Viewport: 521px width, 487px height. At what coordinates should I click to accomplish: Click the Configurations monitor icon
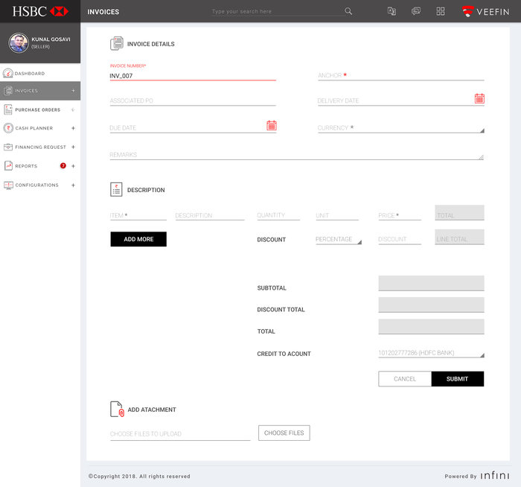[x=8, y=185]
